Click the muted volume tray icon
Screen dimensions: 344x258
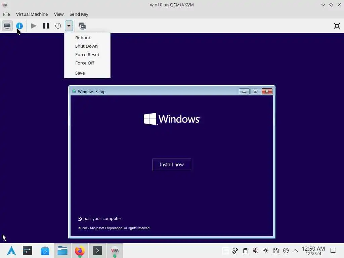tap(255, 251)
